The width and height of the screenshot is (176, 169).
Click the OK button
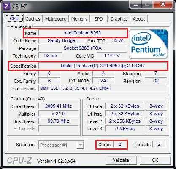click(155, 160)
